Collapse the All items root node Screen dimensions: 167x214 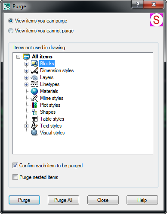click(x=18, y=57)
